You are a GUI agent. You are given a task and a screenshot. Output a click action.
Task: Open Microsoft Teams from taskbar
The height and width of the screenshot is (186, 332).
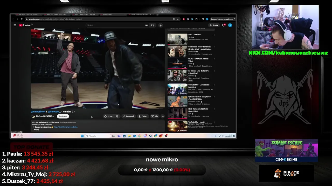(x=119, y=136)
